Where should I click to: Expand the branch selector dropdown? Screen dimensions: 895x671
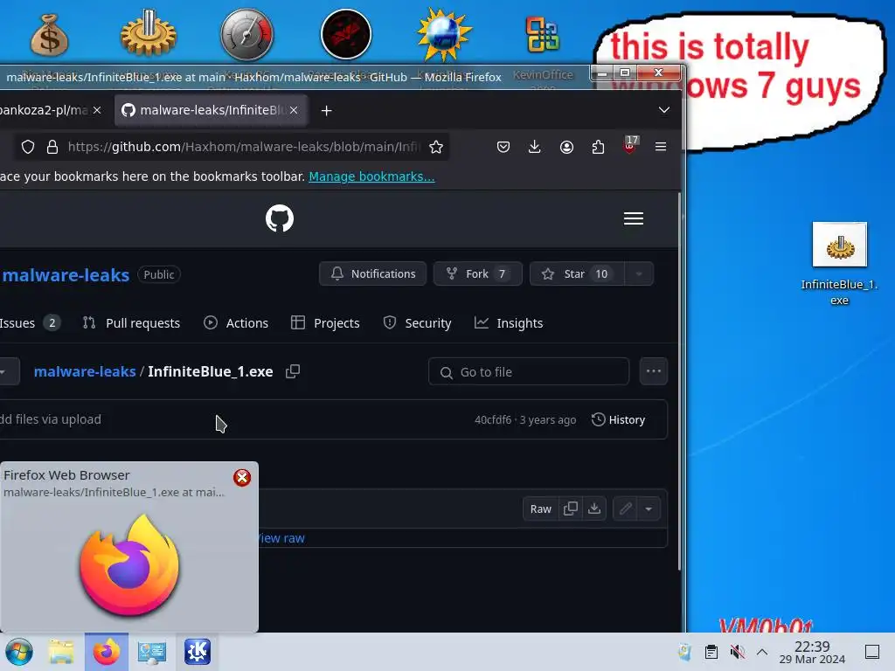(8, 371)
